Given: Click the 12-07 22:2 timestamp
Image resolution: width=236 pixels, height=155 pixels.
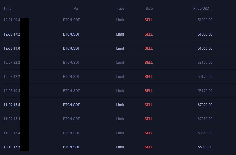Looking at the screenshot, I should (x=12, y=63).
